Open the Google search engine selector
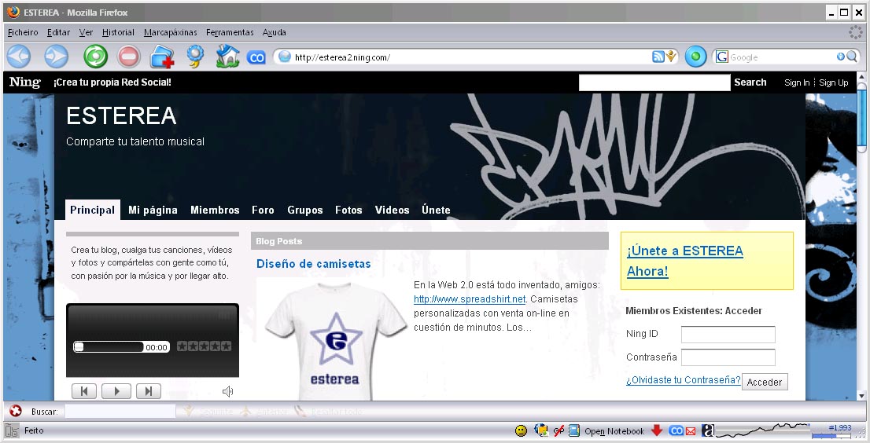The image size is (870, 443). pyautogui.click(x=721, y=57)
